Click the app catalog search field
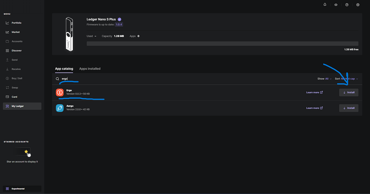 pos(185,79)
